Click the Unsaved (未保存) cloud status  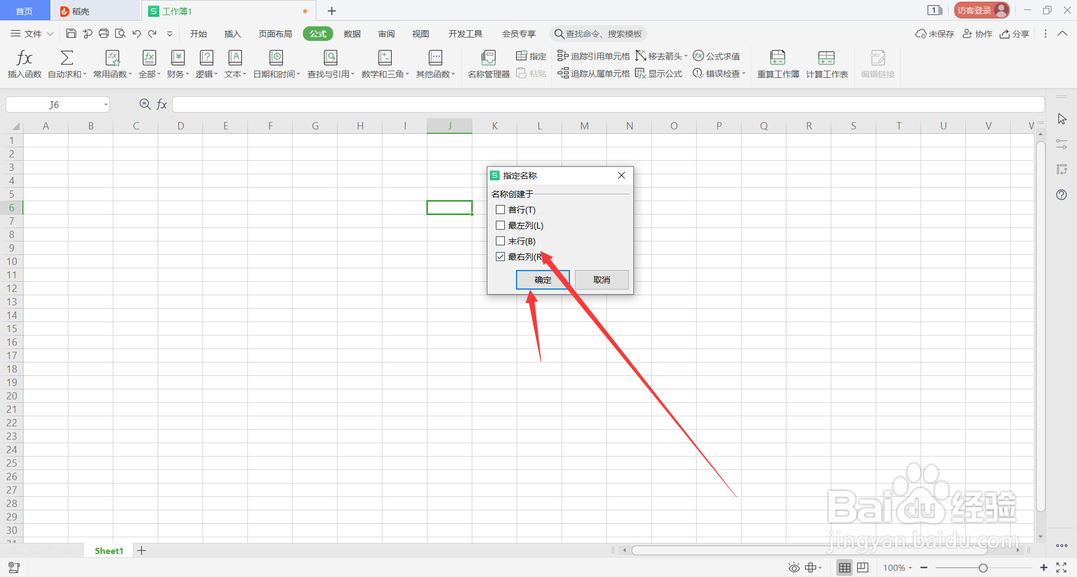pyautogui.click(x=935, y=34)
